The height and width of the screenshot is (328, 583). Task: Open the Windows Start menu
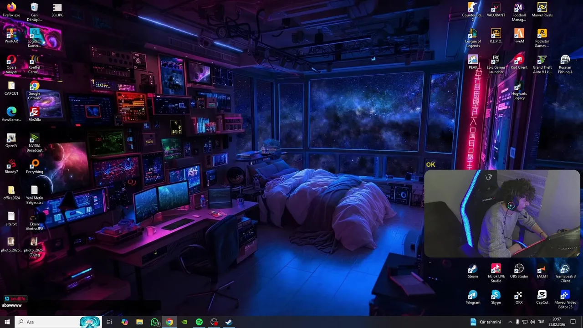pyautogui.click(x=7, y=322)
